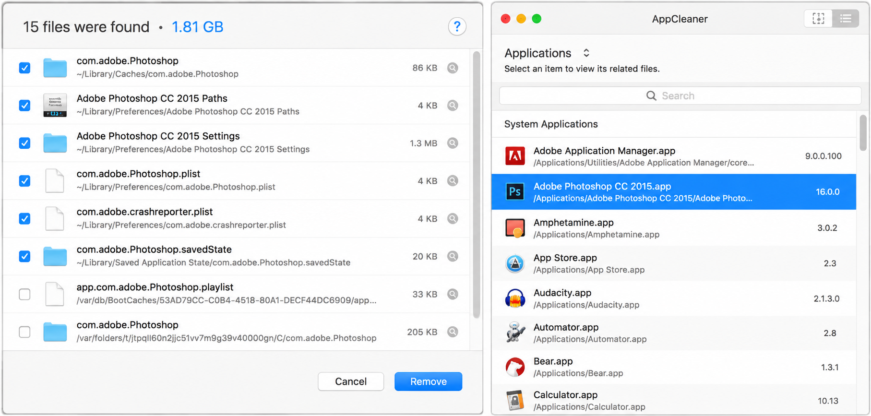The height and width of the screenshot is (416, 871).
Task: Click version 16.0.0 of Photoshop
Action: 827,192
